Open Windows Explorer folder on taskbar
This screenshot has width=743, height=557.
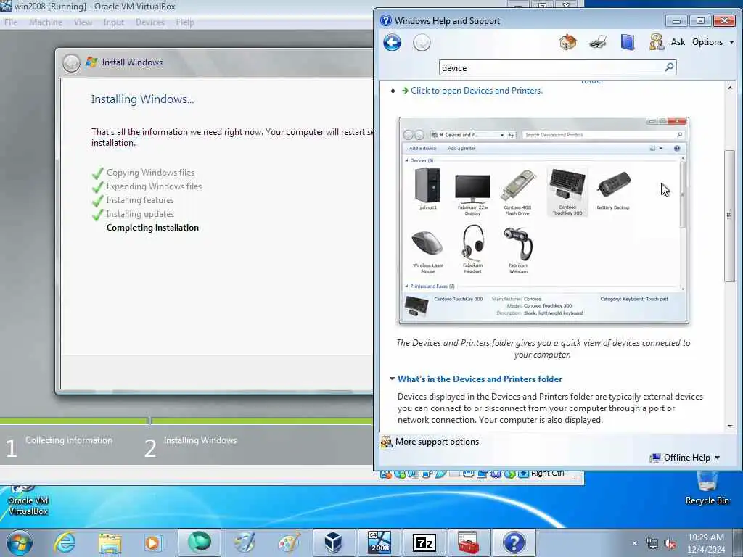point(110,542)
